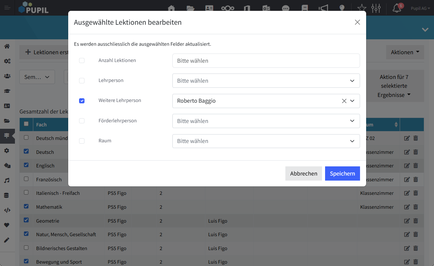Open the Pupil AG user menu
Screen dimensions: 434x266
(x=420, y=8)
